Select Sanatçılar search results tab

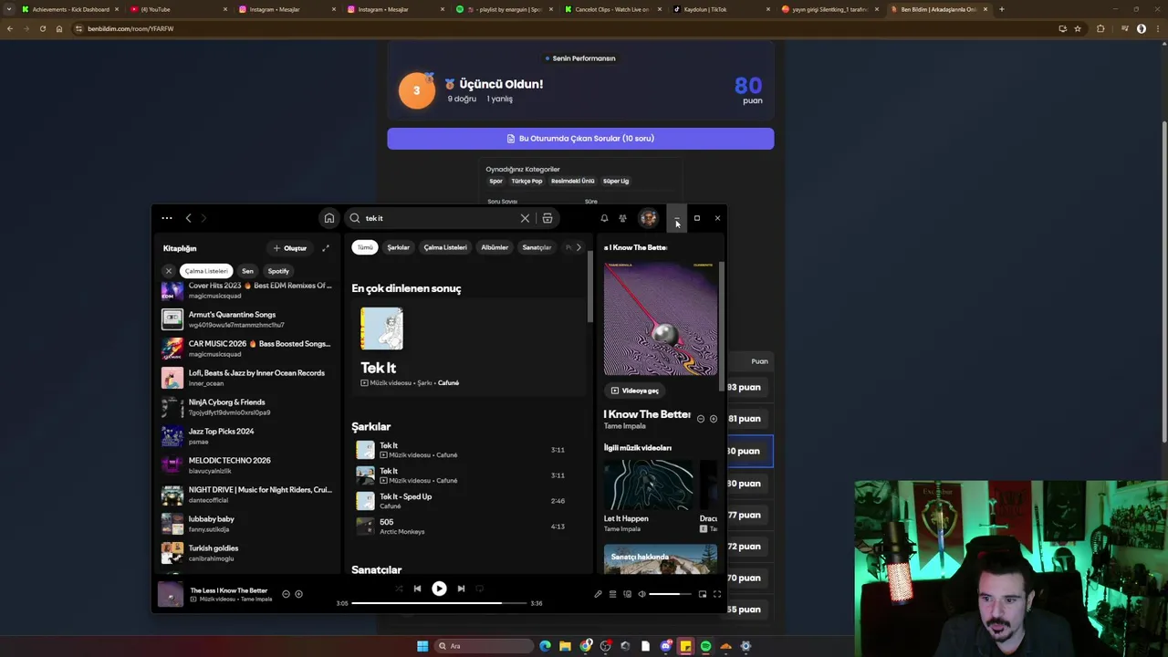pyautogui.click(x=537, y=247)
